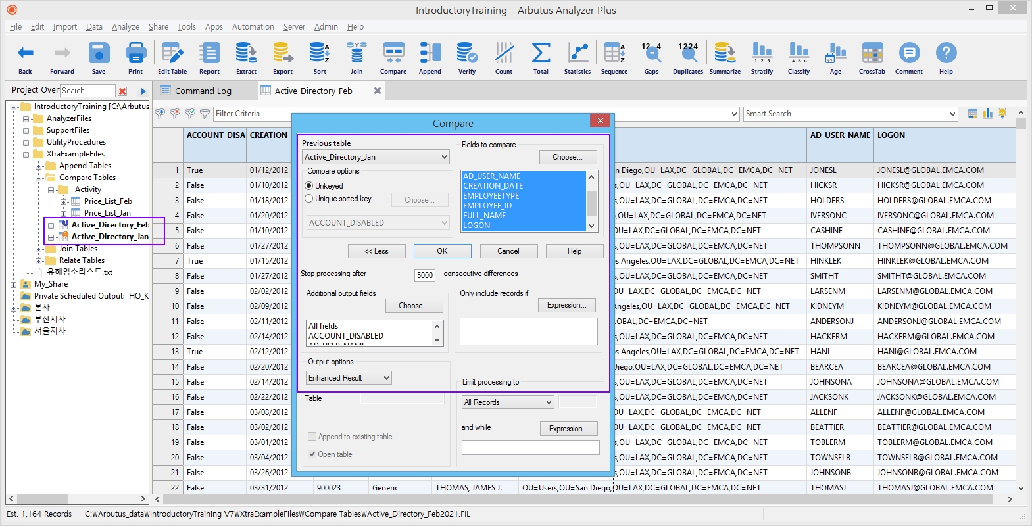1032x526 pixels.
Task: Select the Sort tool
Action: pyautogui.click(x=320, y=59)
